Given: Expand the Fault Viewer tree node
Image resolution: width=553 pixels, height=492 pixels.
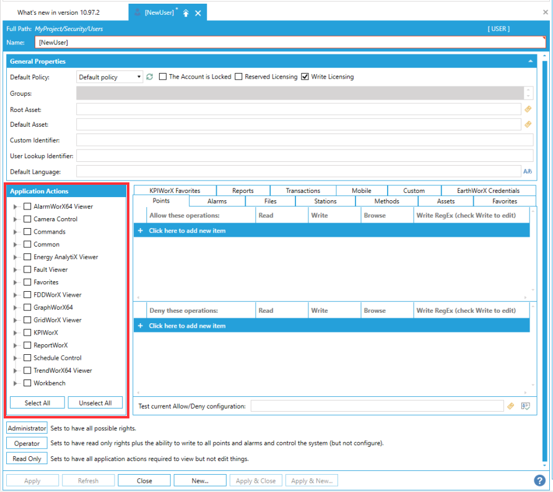Looking at the screenshot, I should (x=15, y=269).
